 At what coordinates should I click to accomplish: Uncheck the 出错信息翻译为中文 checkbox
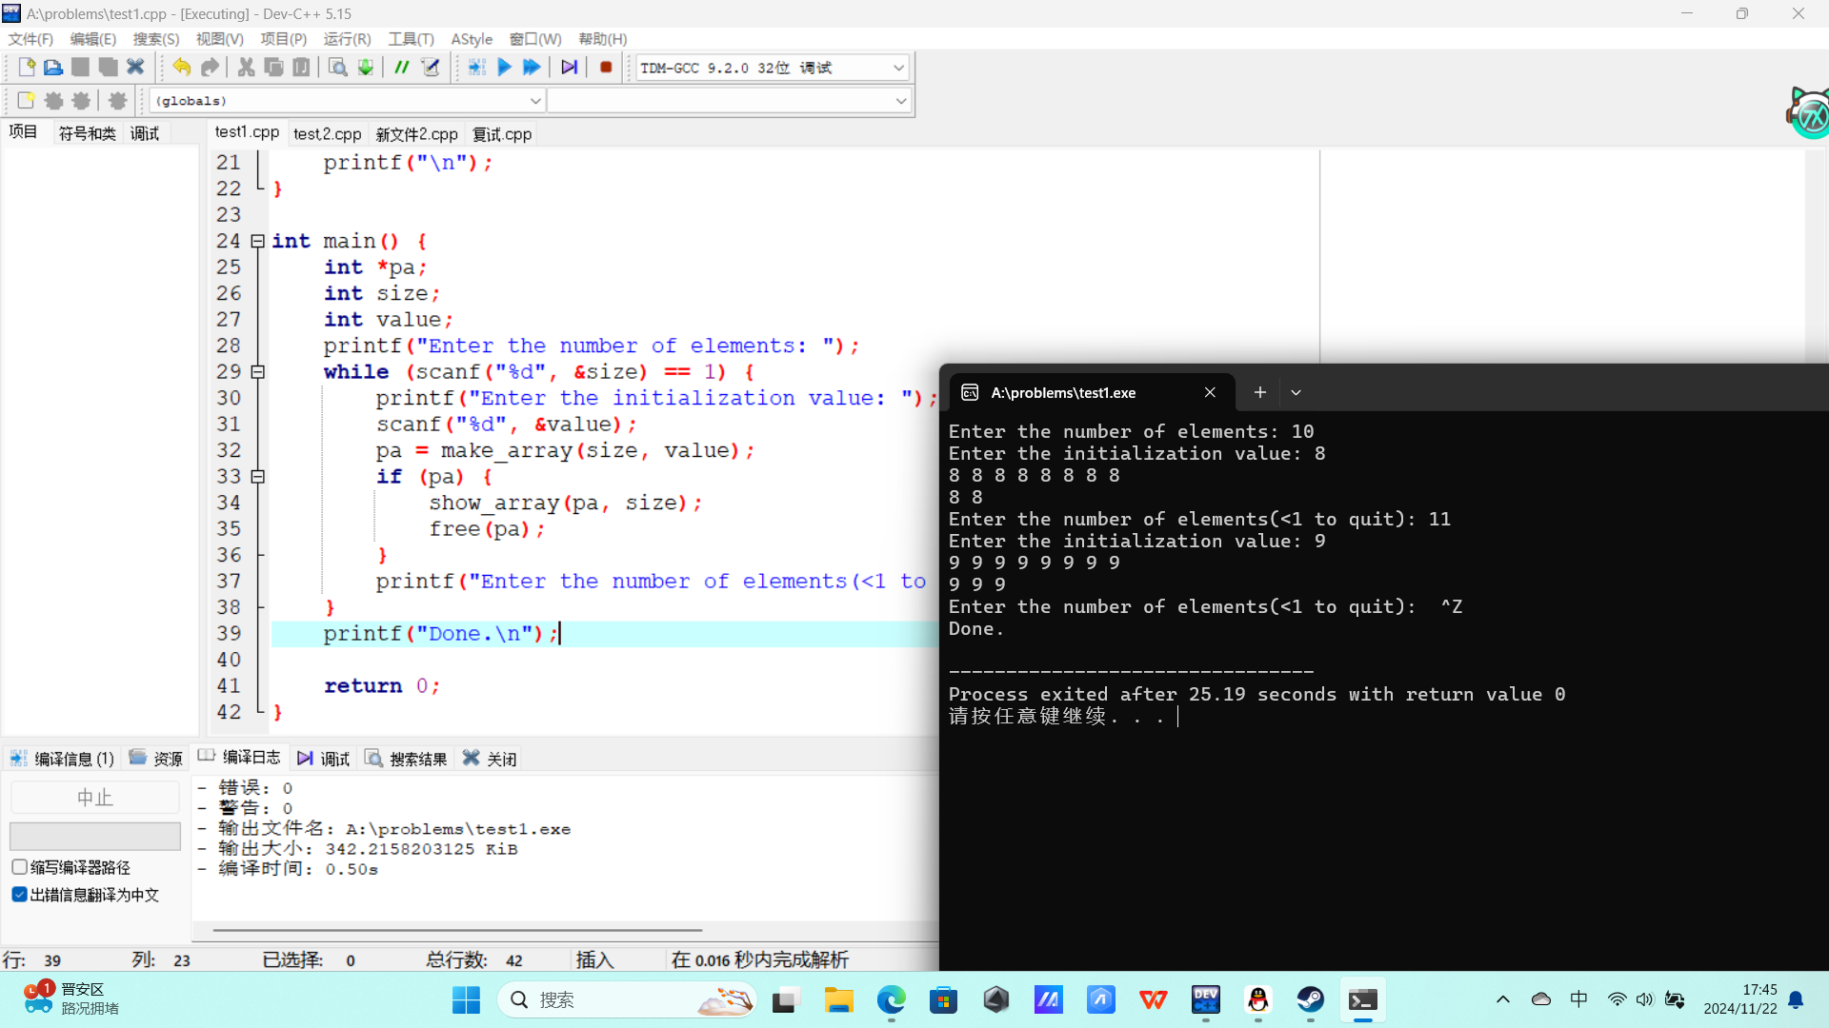19,895
